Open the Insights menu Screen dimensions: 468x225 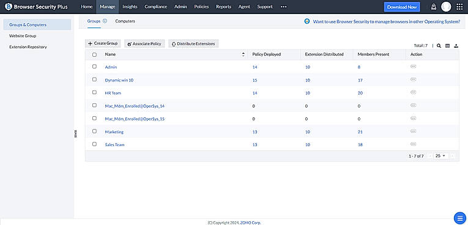(130, 7)
